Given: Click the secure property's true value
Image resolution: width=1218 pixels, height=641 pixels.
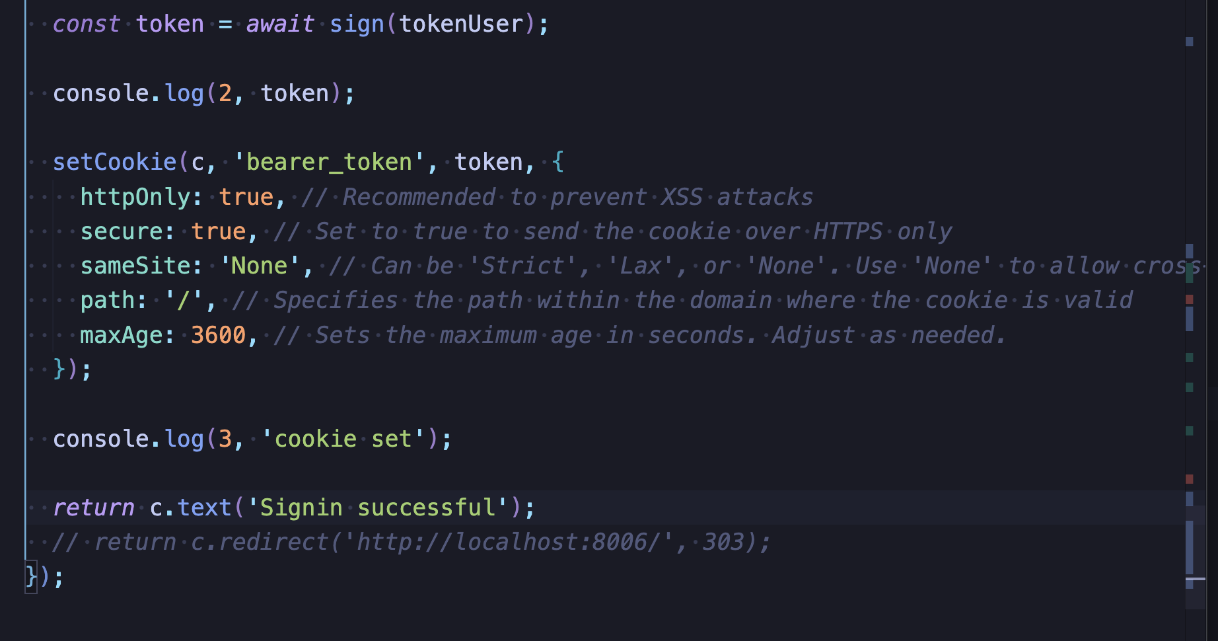Looking at the screenshot, I should point(218,231).
